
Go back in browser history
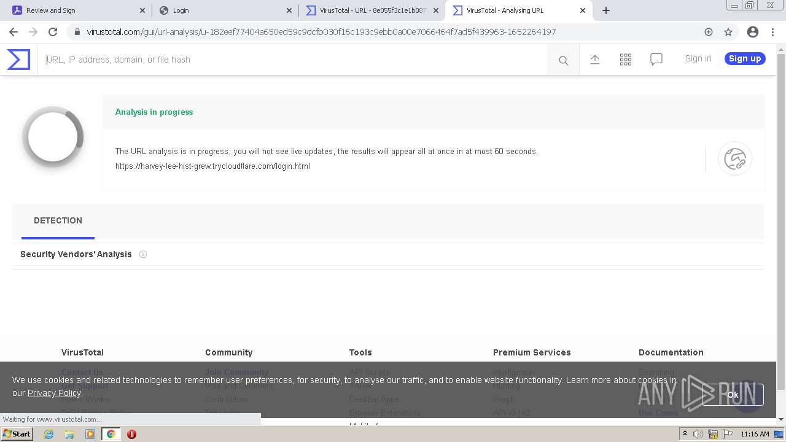pos(14,32)
